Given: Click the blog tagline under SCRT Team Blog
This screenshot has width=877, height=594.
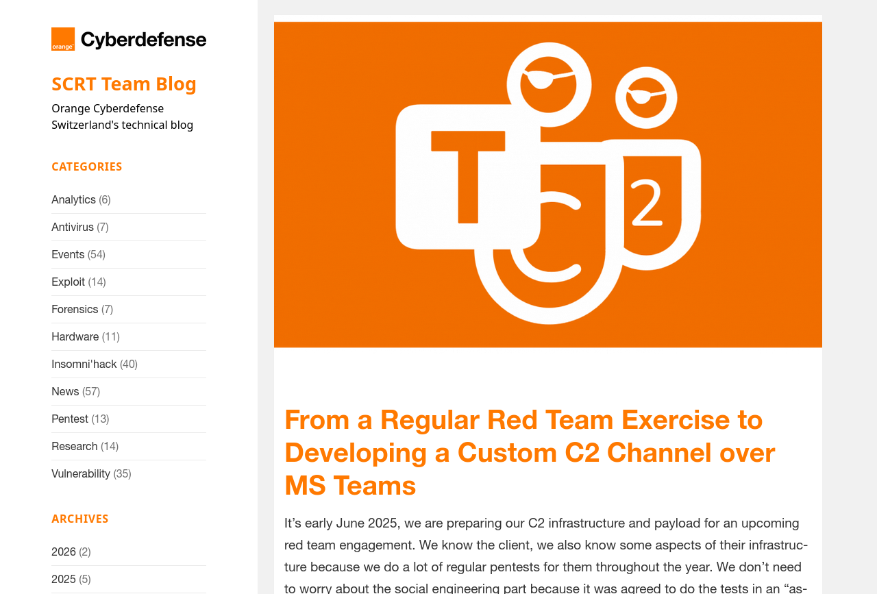Looking at the screenshot, I should pos(122,116).
